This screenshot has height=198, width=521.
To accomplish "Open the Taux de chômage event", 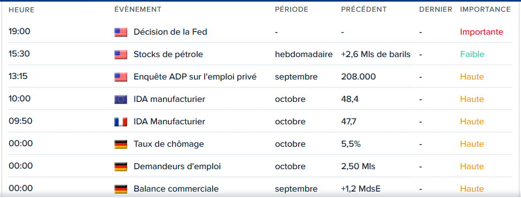I will 169,144.
